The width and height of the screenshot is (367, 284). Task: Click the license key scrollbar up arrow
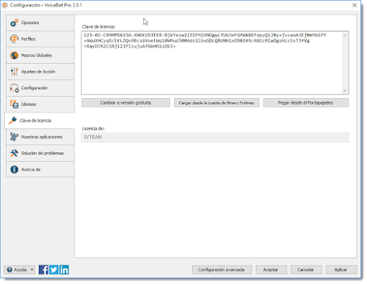pyautogui.click(x=345, y=36)
